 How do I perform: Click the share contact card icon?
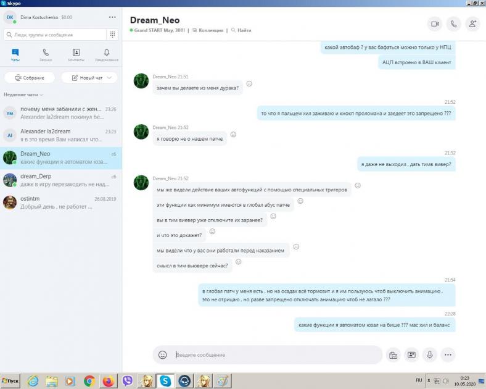click(x=411, y=355)
